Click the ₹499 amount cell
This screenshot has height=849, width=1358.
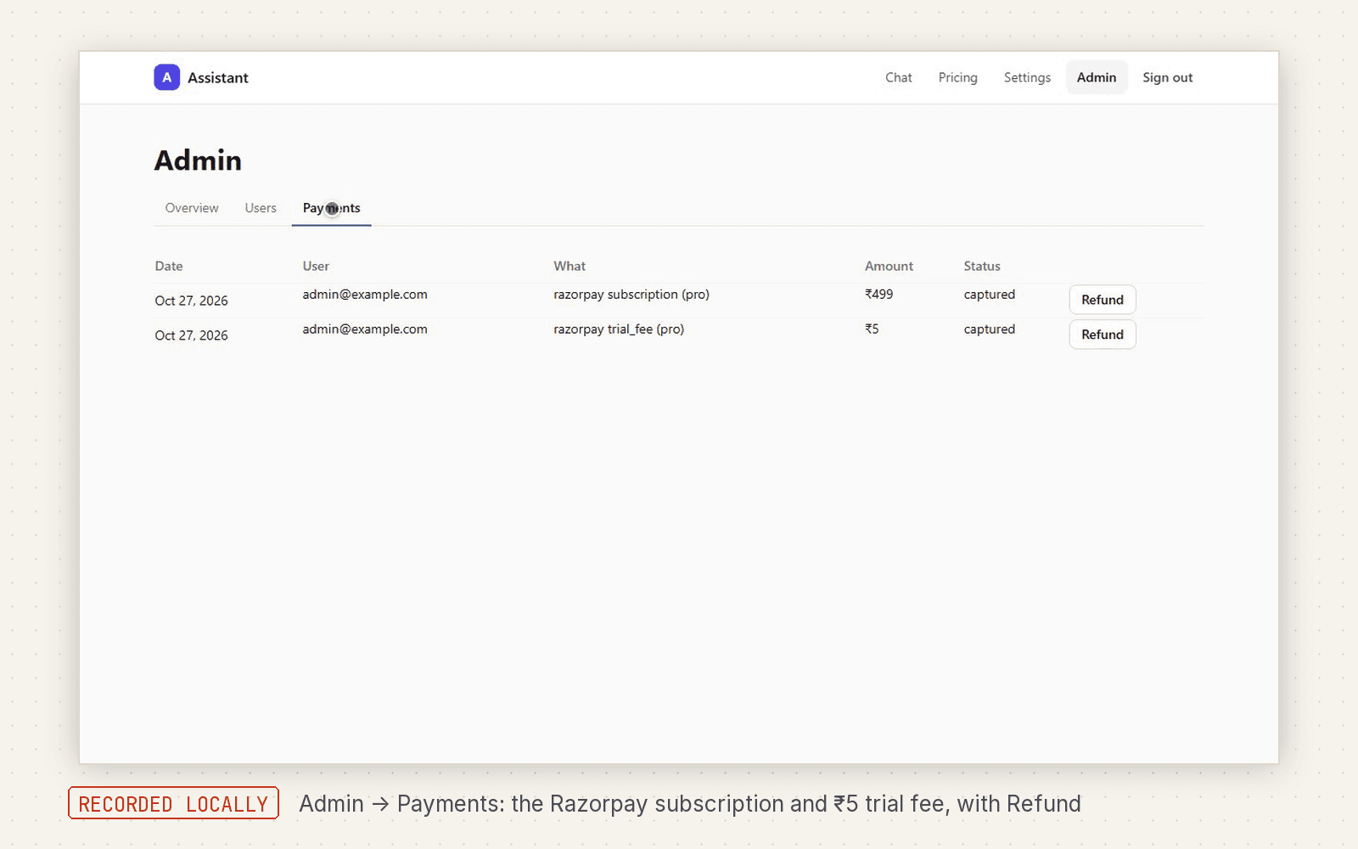pyautogui.click(x=878, y=295)
